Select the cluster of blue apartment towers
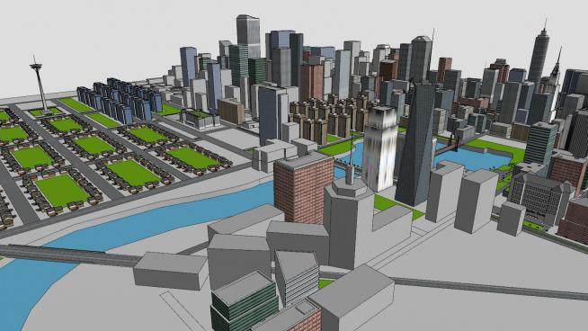Image resolution: width=588 pixels, height=331 pixels. pyautogui.click(x=120, y=99)
